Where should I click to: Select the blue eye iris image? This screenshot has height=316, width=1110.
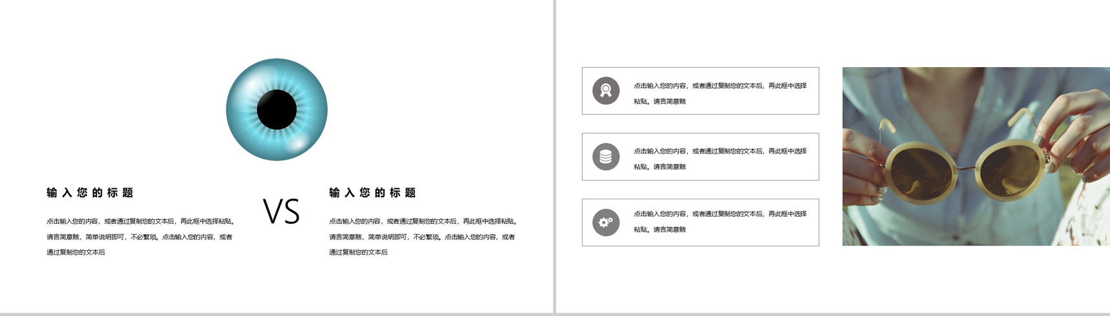(277, 110)
